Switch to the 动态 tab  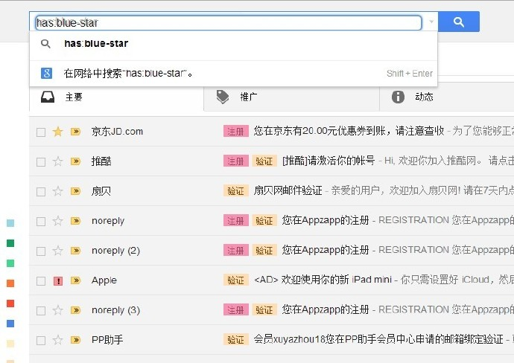[x=446, y=97]
